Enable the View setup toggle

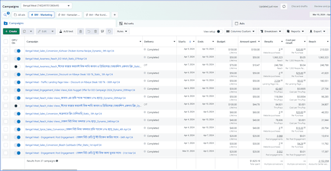point(220,31)
